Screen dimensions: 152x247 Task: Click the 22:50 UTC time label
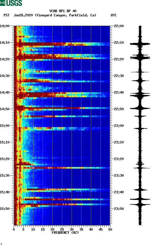pyautogui.click(x=119, y=109)
